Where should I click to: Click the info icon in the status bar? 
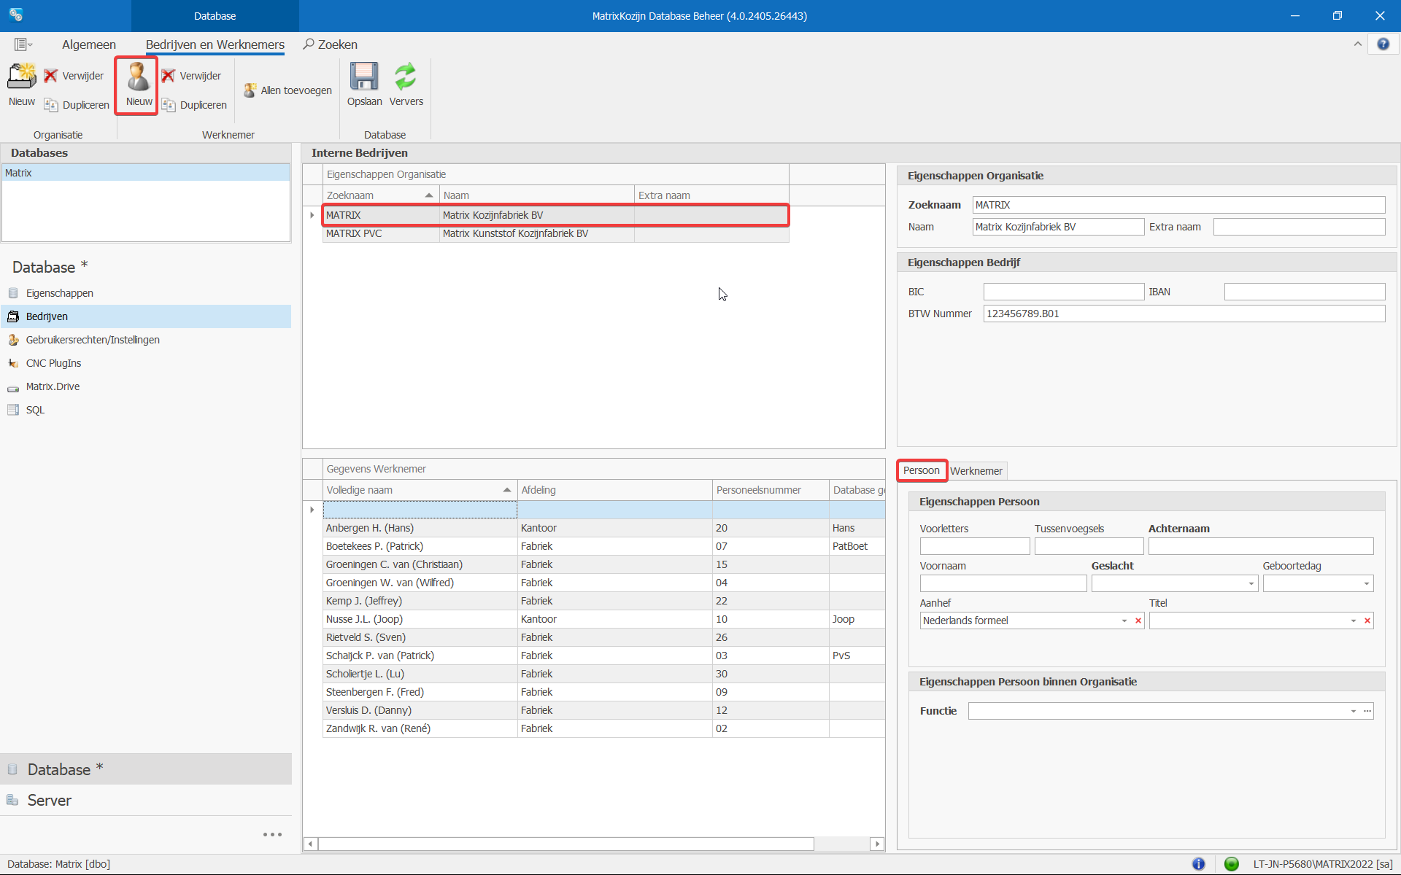pyautogui.click(x=1199, y=863)
